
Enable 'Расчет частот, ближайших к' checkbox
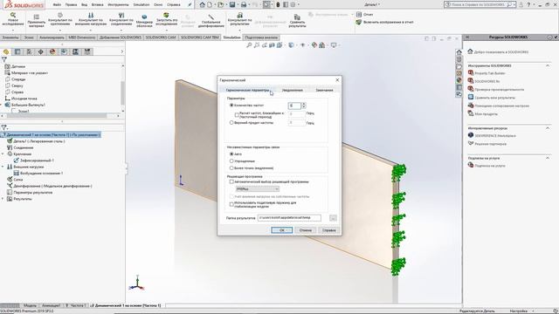pos(237,114)
